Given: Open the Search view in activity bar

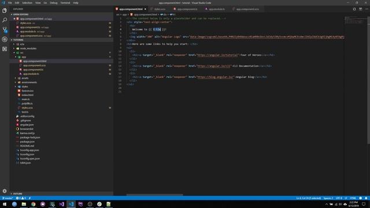Looking at the screenshot, I should (x=5, y=20).
